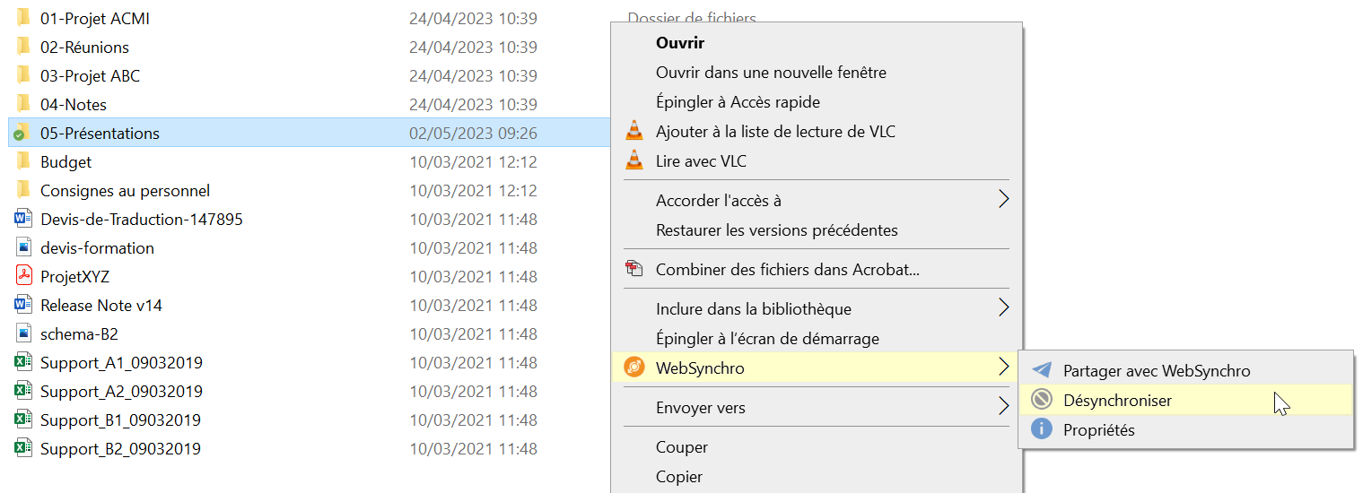
Task: Choose Ouvrir dans une nouvelle fenêtre
Action: [771, 72]
